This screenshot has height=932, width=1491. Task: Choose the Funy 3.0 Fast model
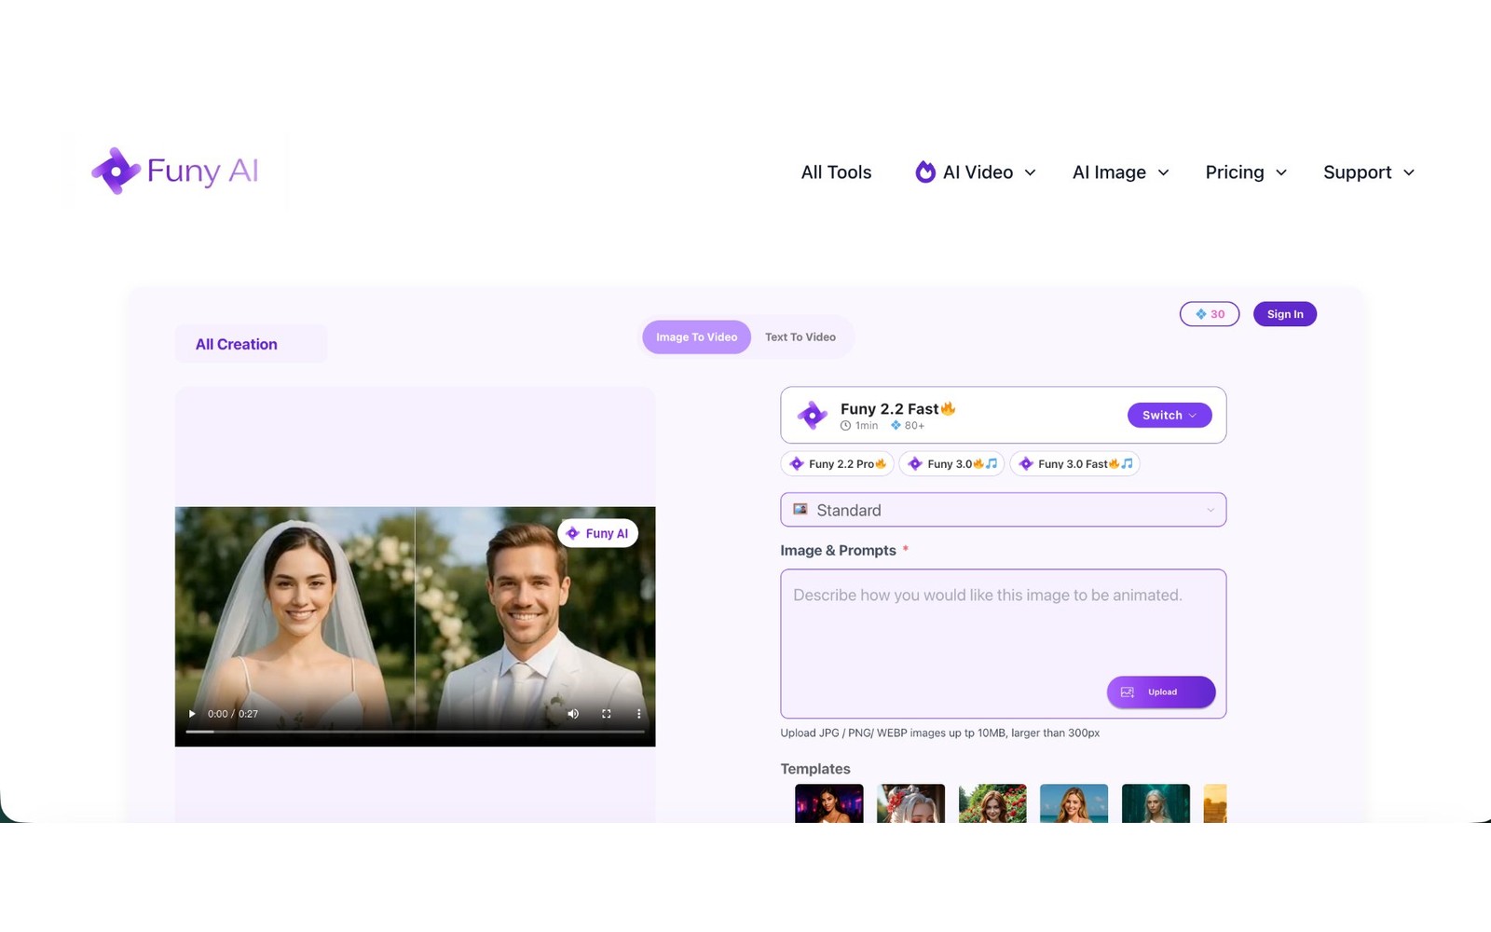tap(1074, 463)
